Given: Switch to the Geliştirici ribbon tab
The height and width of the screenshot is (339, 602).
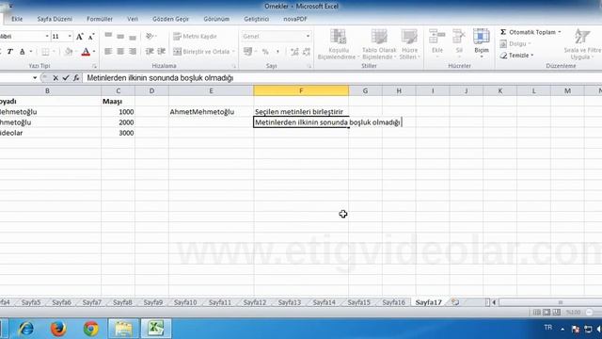Looking at the screenshot, I should click(x=256, y=19).
